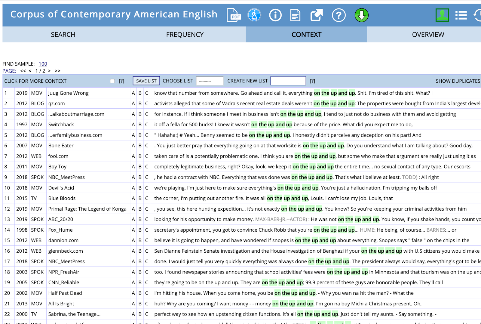Click fool.com source in row 7
The image size is (481, 324).
click(58, 156)
